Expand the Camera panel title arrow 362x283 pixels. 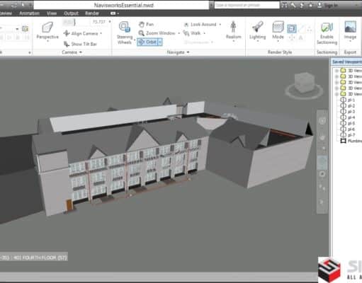click(x=81, y=52)
